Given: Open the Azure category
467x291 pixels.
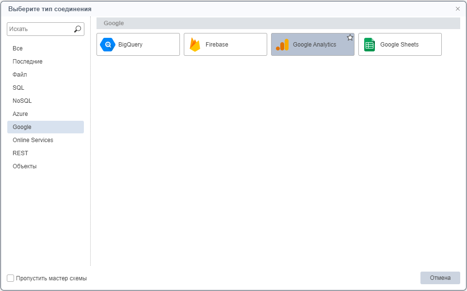Looking at the screenshot, I should click(20, 114).
